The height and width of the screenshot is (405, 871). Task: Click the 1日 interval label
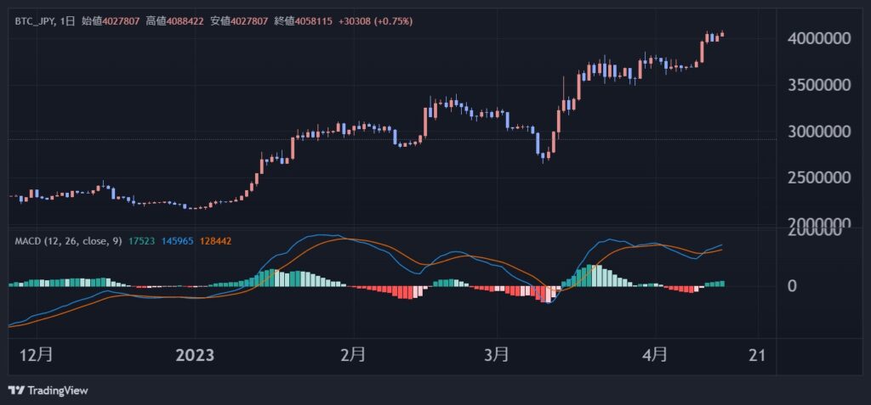pos(67,21)
